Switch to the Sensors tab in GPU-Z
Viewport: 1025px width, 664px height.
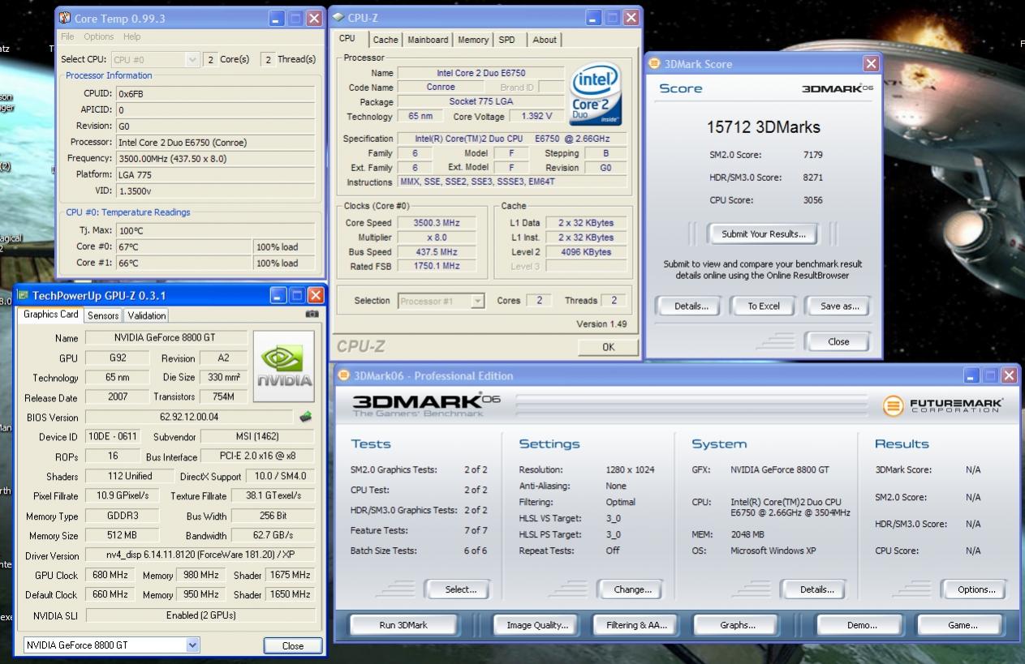[x=103, y=316]
